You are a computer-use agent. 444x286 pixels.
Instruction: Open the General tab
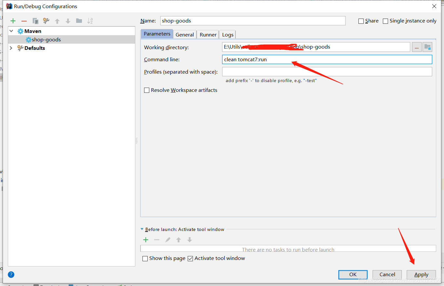click(185, 35)
